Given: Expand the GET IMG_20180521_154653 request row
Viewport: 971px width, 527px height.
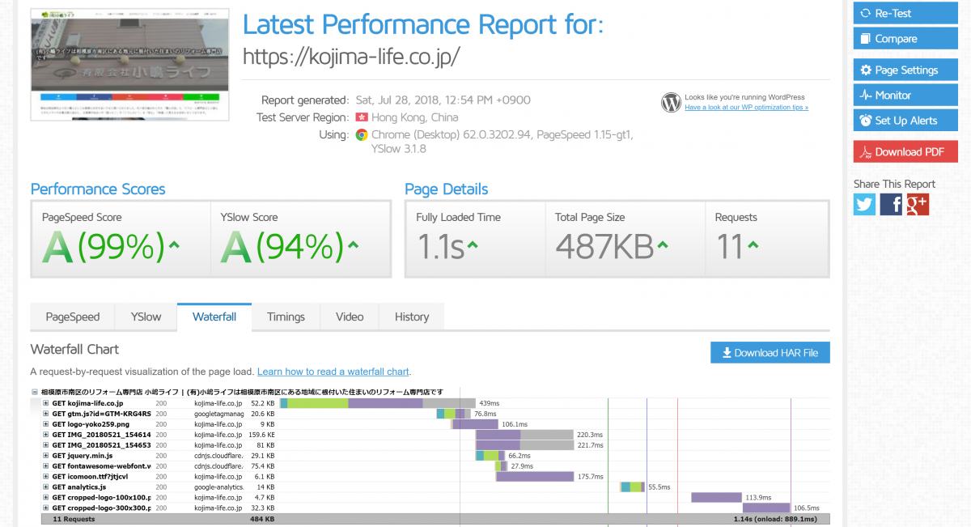Looking at the screenshot, I should pyautogui.click(x=46, y=444).
